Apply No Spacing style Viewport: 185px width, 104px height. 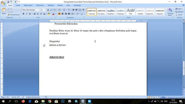coord(101,12)
